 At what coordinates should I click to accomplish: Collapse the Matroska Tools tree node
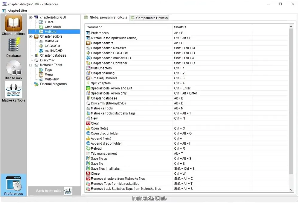[x=30, y=65]
